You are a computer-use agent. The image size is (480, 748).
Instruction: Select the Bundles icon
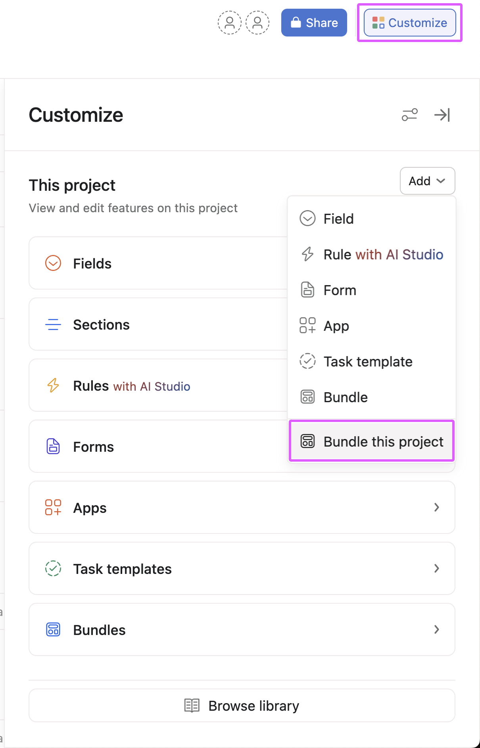pos(53,629)
